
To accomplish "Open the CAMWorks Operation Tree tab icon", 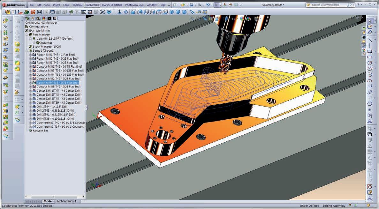I will click(55, 19).
